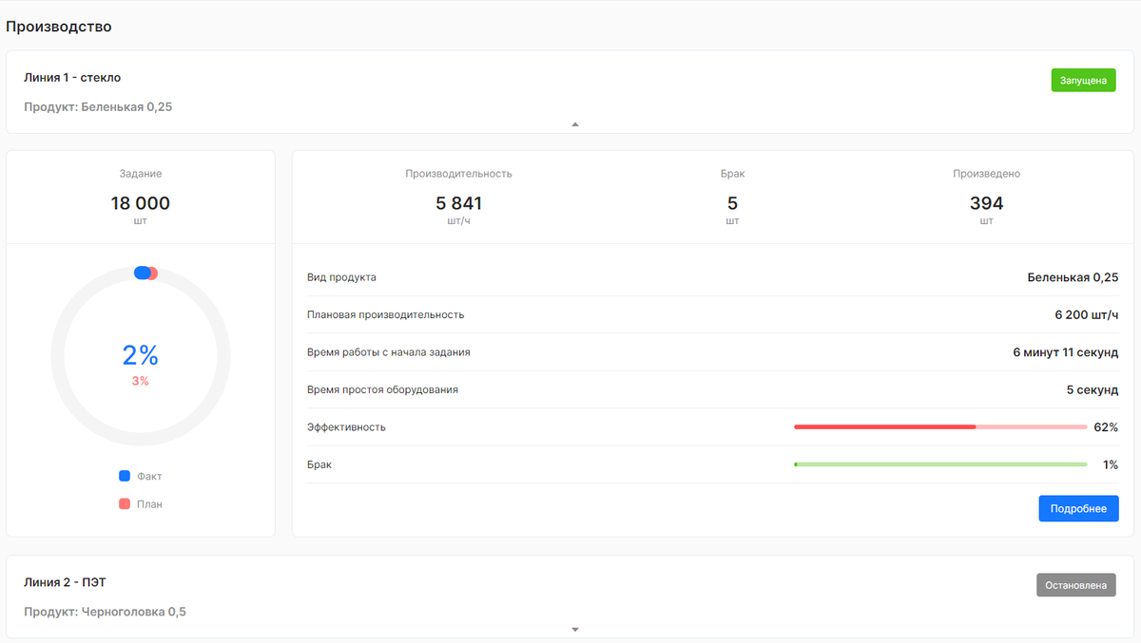1141x643 pixels.
Task: Click the План legend label
Action: (149, 504)
